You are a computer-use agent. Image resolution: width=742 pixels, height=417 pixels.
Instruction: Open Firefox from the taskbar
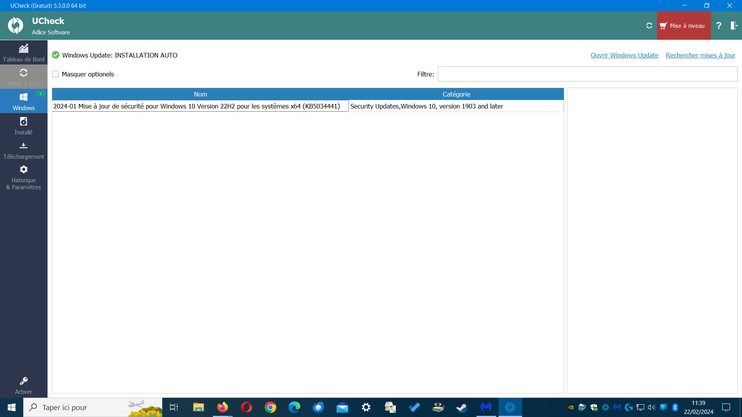point(222,407)
